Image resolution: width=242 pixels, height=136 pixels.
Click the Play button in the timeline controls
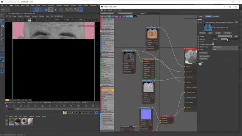tap(80, 113)
